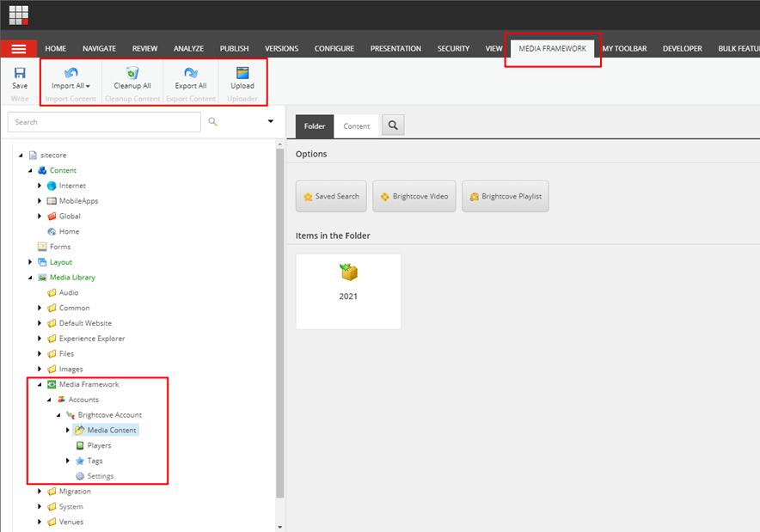This screenshot has width=760, height=532.
Task: Select the MEDIA FRAMEWORK ribbon tab
Action: (553, 48)
